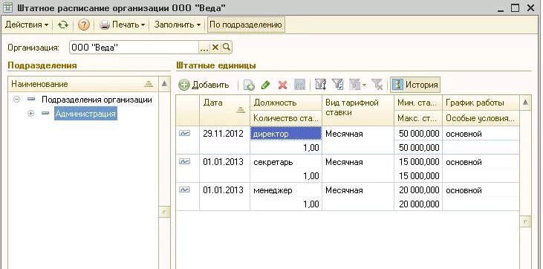Select Подразделения организации root item
This screenshot has height=269, width=543.
(97, 100)
